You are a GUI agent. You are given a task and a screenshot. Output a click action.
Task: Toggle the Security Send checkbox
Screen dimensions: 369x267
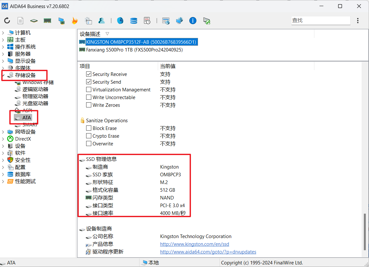[89, 82]
